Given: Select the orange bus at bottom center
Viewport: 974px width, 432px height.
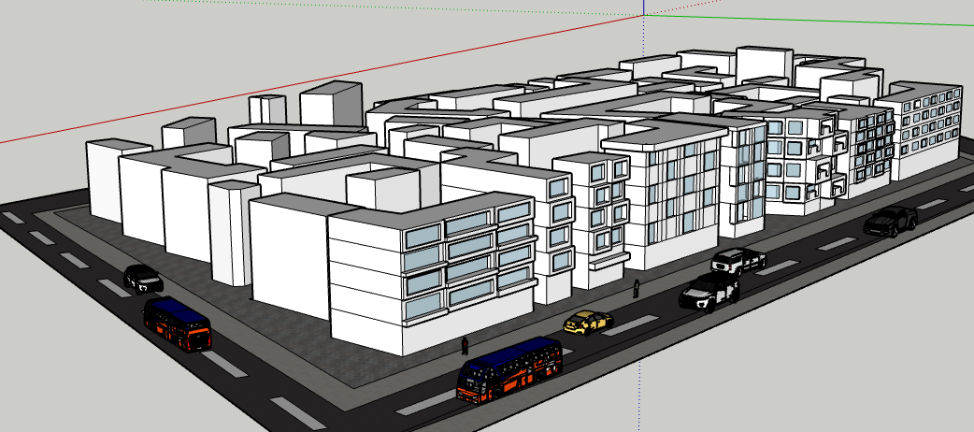Looking at the screenshot, I should (x=509, y=370).
